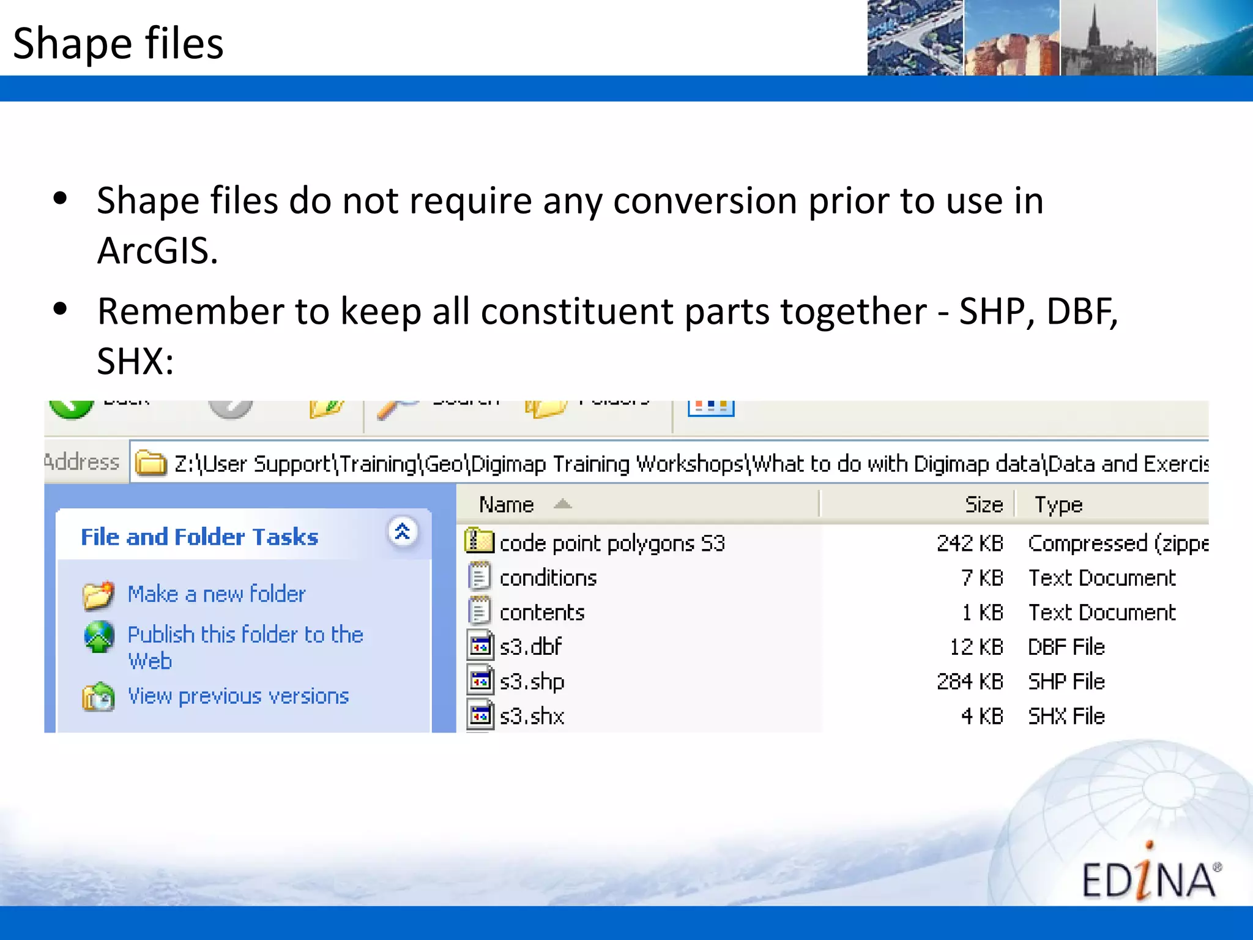The height and width of the screenshot is (940, 1253).
Task: Click the s3.shp file icon
Action: click(480, 680)
